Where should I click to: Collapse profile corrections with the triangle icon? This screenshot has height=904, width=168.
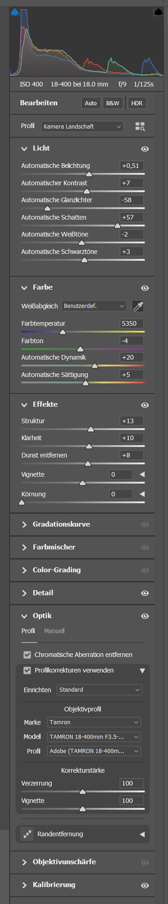point(142,671)
